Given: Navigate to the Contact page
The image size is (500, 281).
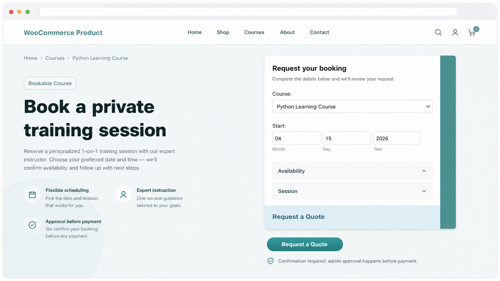Looking at the screenshot, I should (319, 32).
